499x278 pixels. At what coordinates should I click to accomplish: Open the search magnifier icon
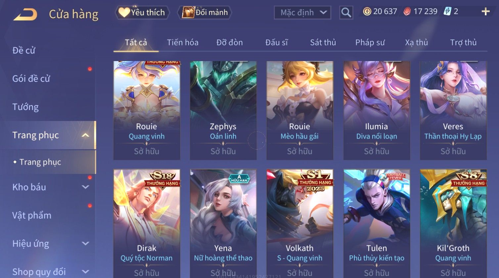tap(346, 13)
